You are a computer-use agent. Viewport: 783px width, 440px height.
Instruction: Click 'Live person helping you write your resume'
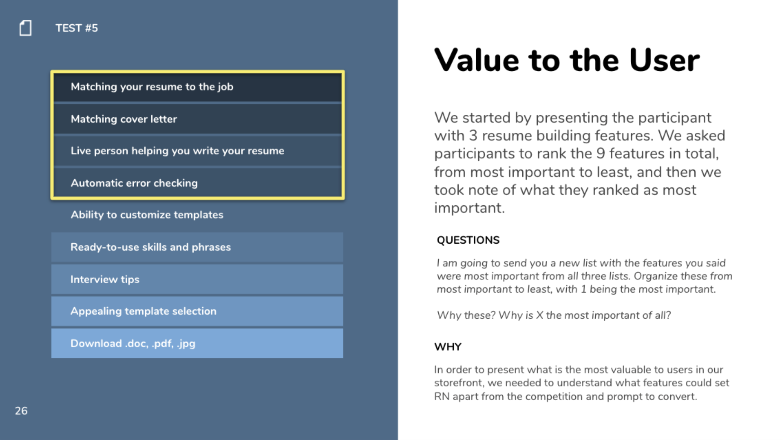[x=197, y=151]
